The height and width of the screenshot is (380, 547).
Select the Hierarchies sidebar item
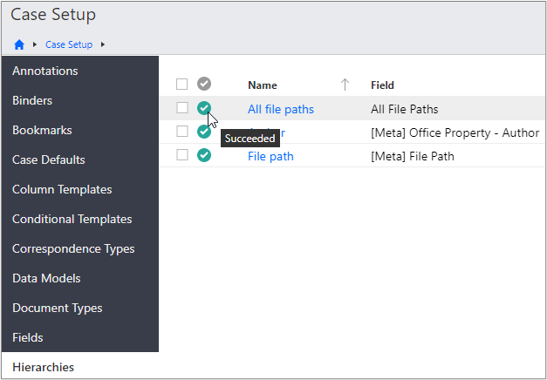point(43,367)
